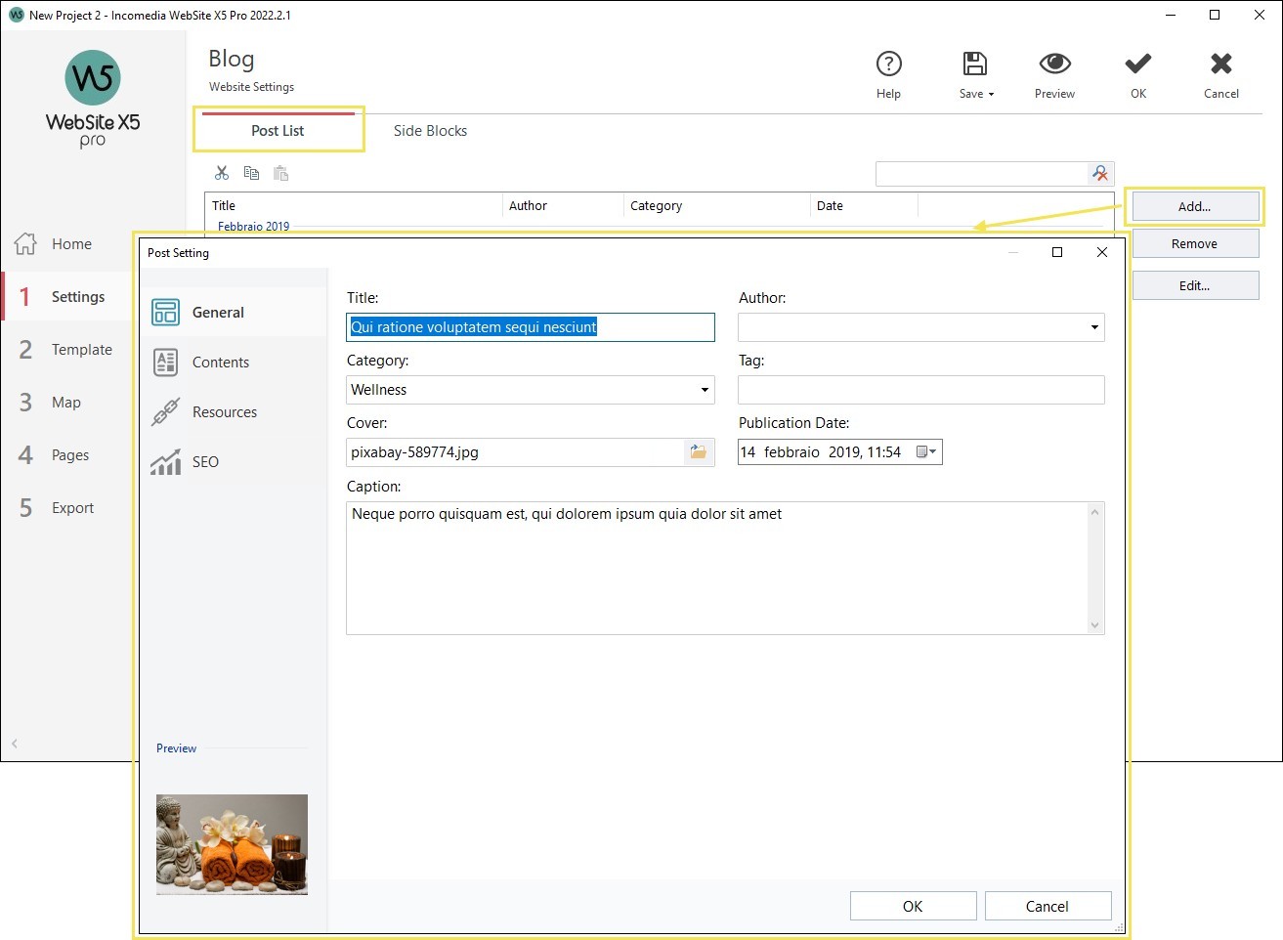Click the Add button to create a post
The width and height of the screenshot is (1283, 940).
pos(1194,206)
